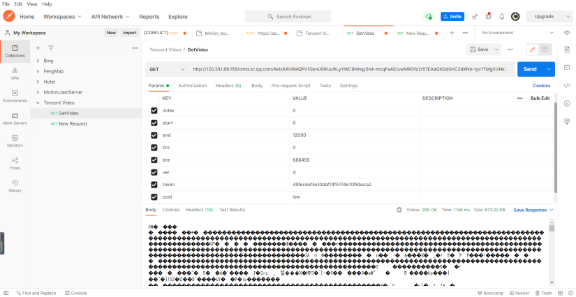Open the View menu
This screenshot has width=576, height=297.
coord(31,4)
